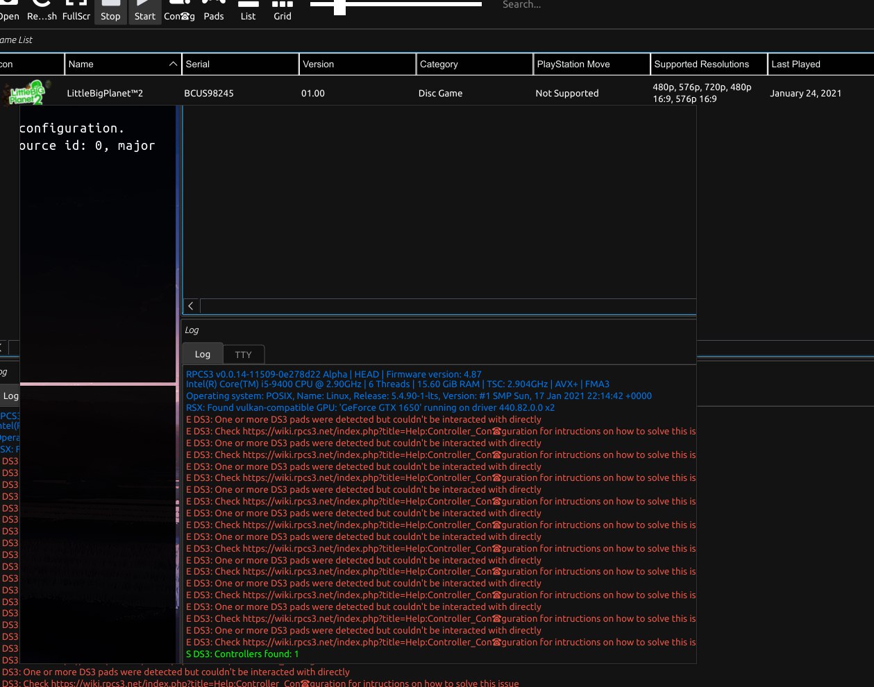Click the Disc Game category cell
874x687 pixels.
(x=440, y=93)
